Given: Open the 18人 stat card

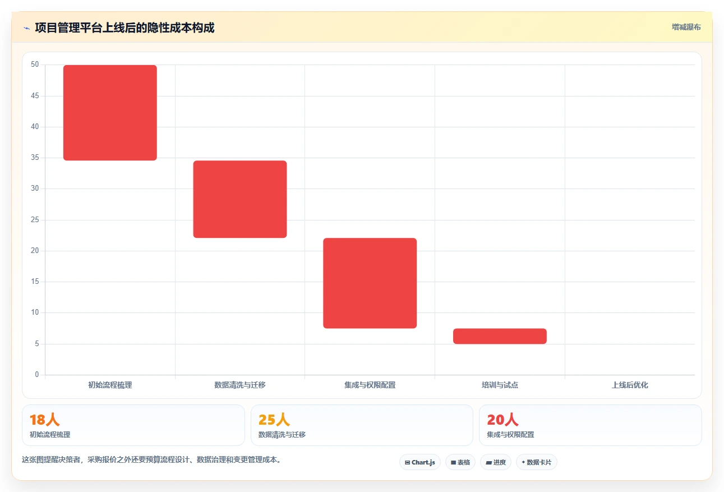Looking at the screenshot, I should tap(133, 425).
